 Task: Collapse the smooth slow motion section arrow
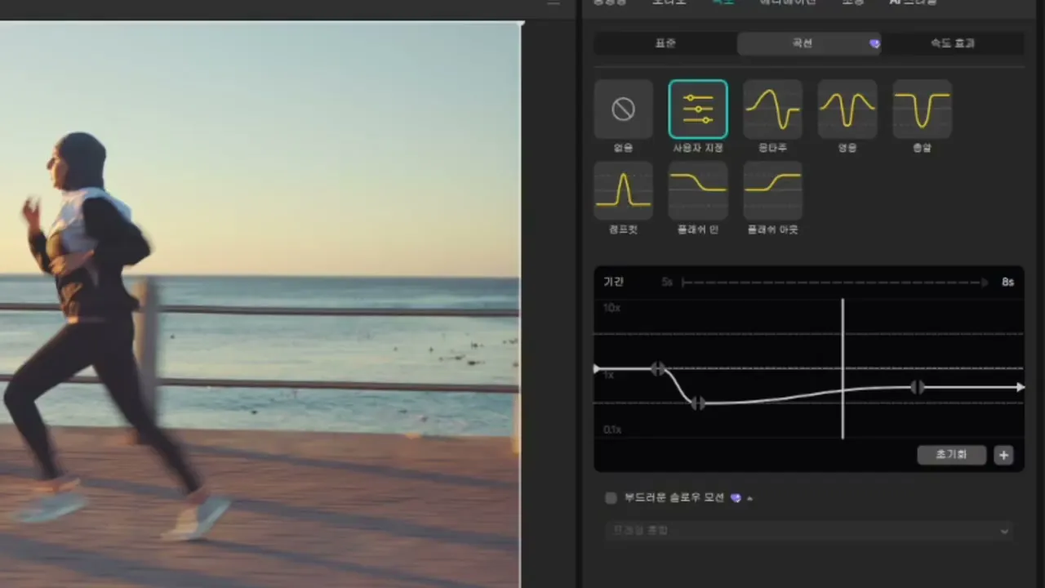pyautogui.click(x=749, y=498)
